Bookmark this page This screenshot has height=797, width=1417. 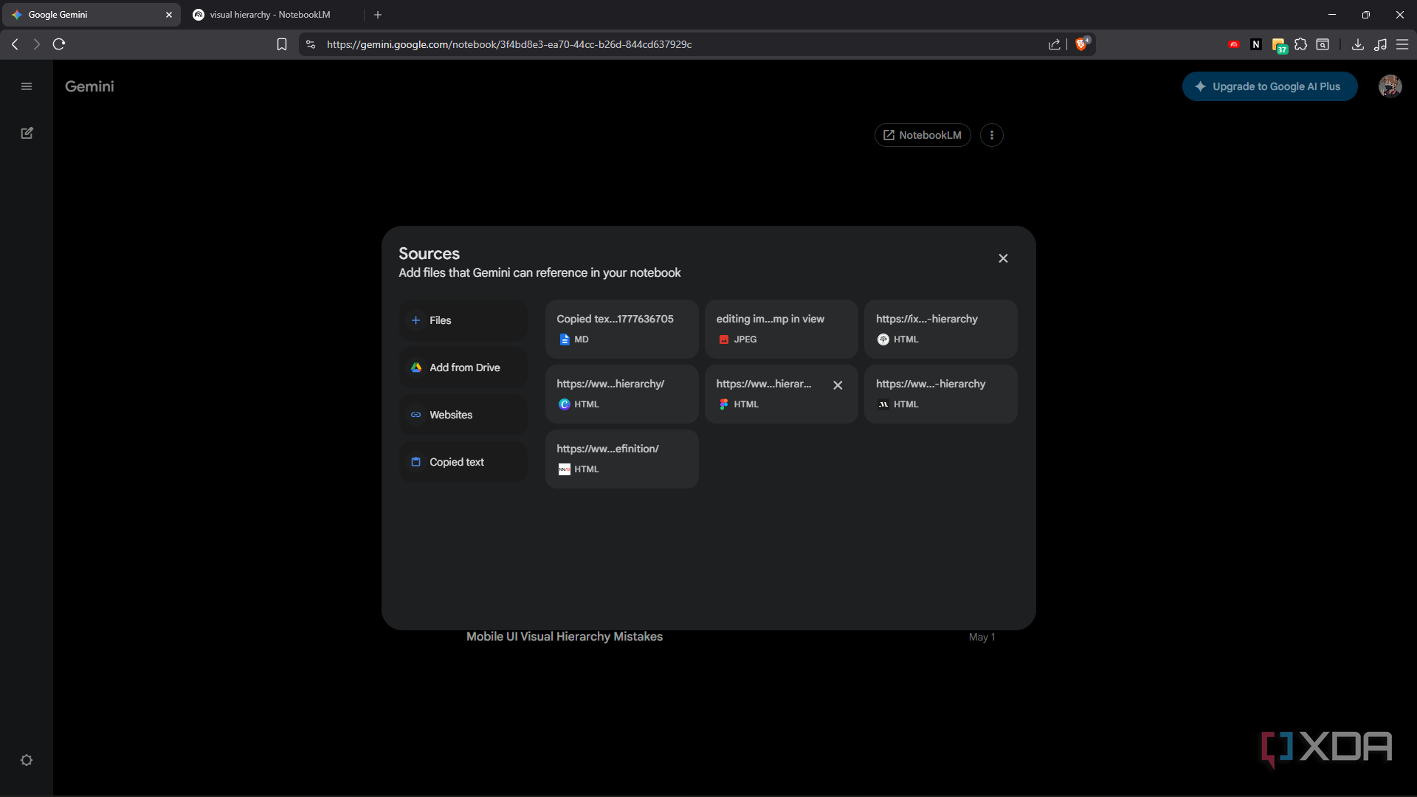[x=282, y=44]
